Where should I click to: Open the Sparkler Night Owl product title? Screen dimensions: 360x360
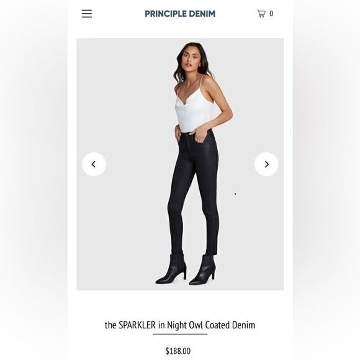point(180,325)
